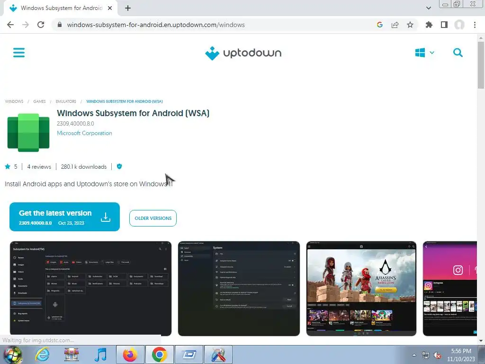Show hidden system tray icons
The height and width of the screenshot is (364, 485).
click(414, 355)
